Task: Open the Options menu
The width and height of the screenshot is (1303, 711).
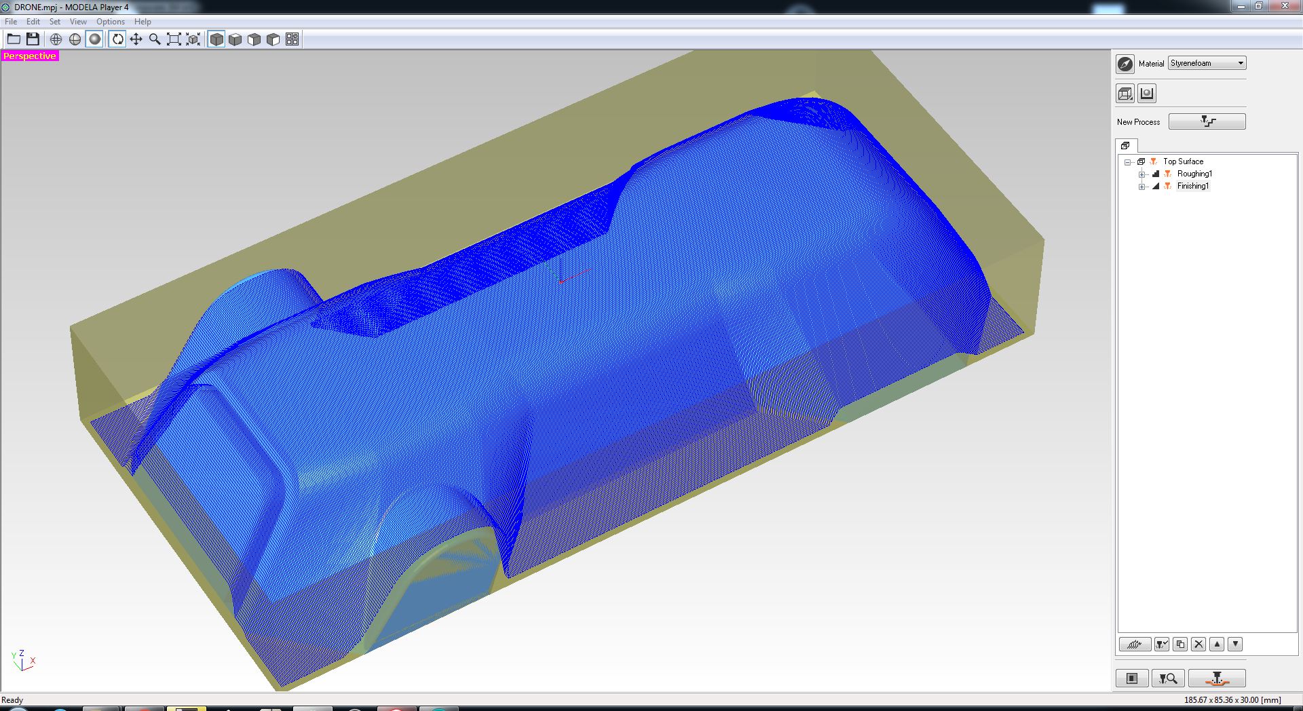Action: click(x=110, y=22)
